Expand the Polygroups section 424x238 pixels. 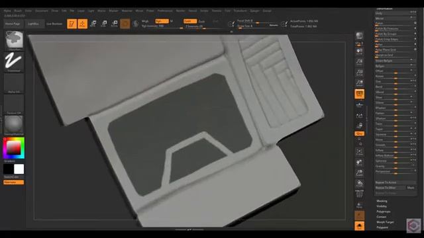pyautogui.click(x=384, y=212)
